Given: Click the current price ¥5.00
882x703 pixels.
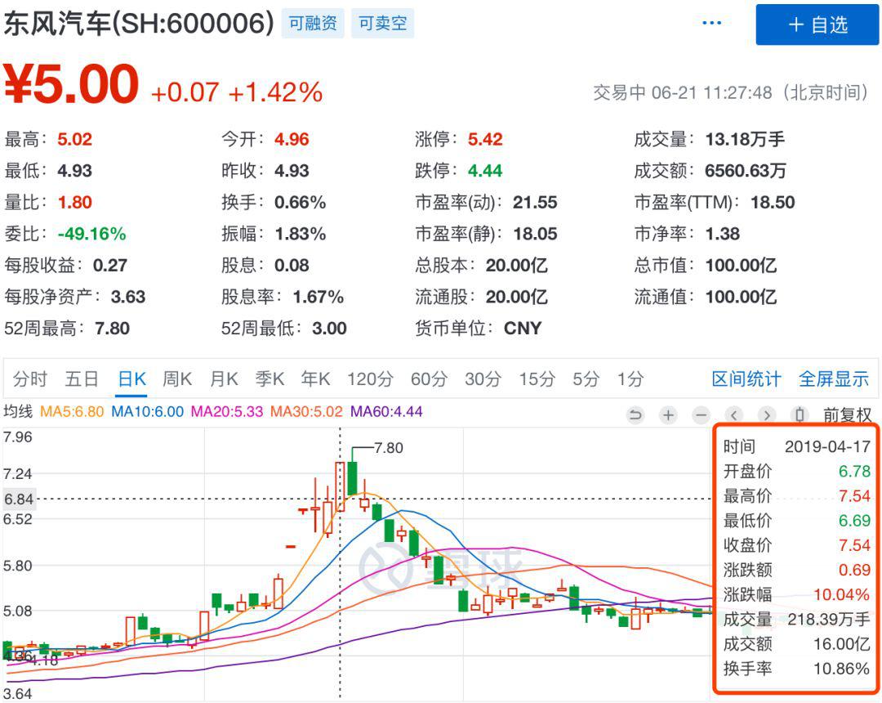Looking at the screenshot, I should (71, 84).
